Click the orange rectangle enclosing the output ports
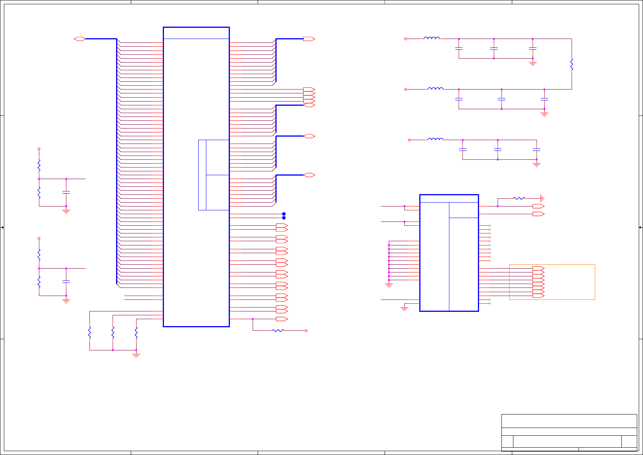Image resolution: width=643 pixels, height=455 pixels. click(552, 282)
